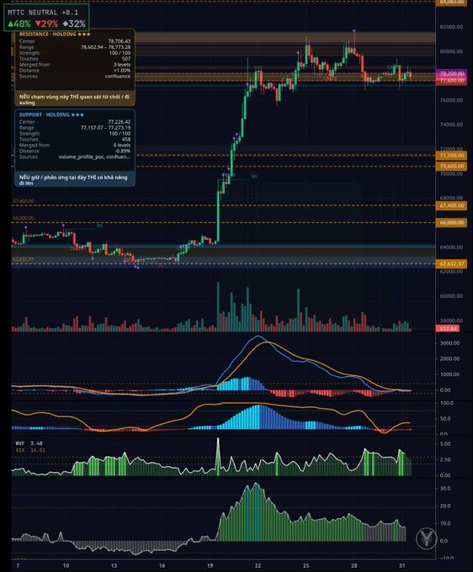The width and height of the screenshot is (473, 572).
Task: Click resistance Touches value 507
Action: point(126,59)
